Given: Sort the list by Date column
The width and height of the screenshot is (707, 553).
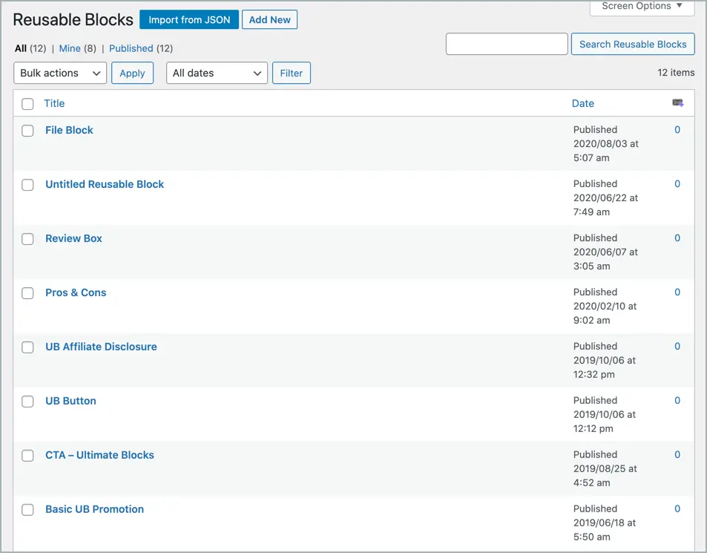Looking at the screenshot, I should coord(582,103).
